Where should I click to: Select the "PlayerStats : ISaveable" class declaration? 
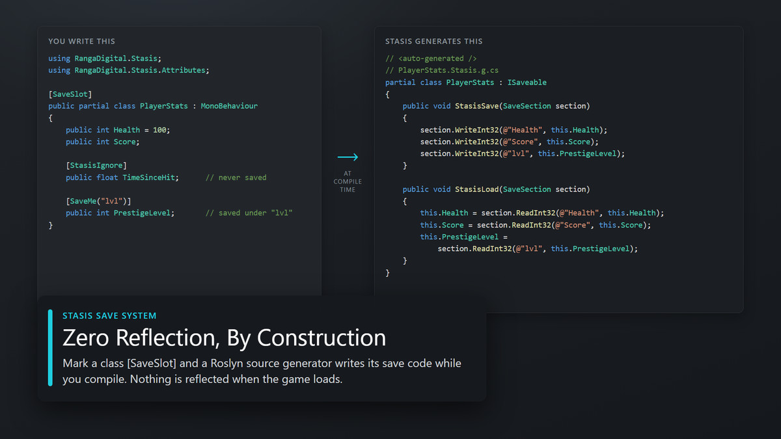click(x=466, y=83)
